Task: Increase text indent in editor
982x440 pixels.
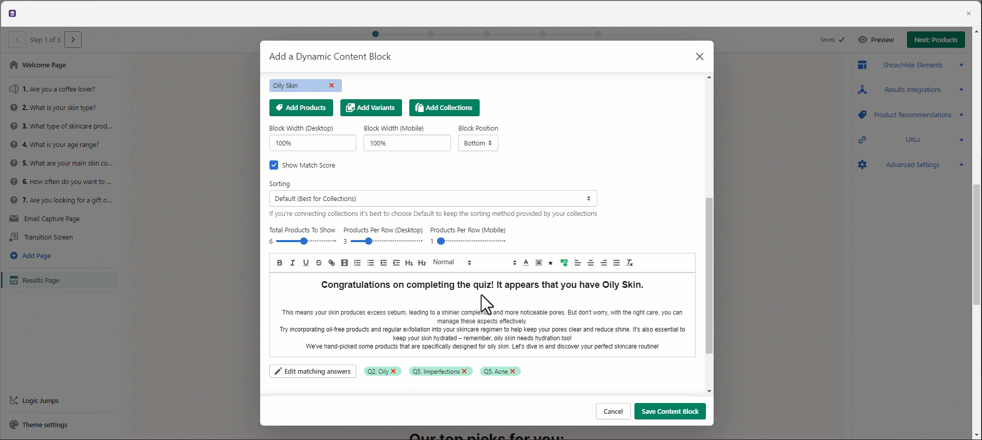Action: (x=396, y=263)
